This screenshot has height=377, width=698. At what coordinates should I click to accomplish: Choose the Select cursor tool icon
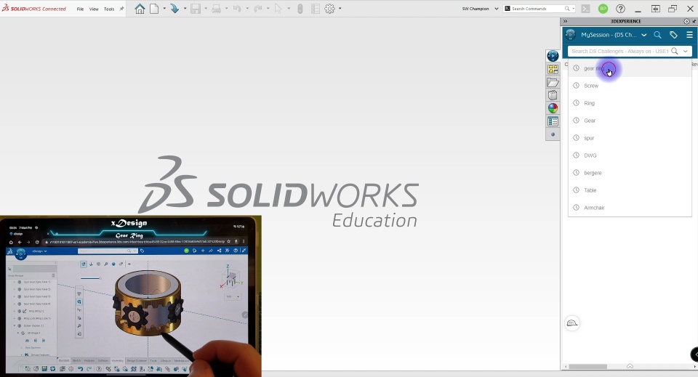coord(278,9)
